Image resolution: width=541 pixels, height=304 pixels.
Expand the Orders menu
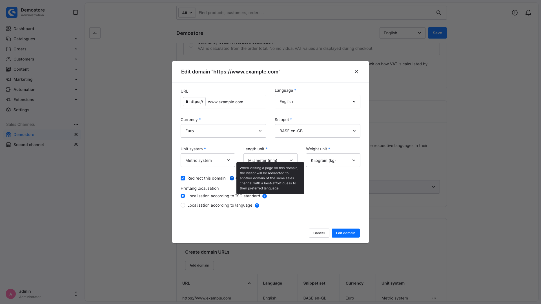pyautogui.click(x=42, y=49)
